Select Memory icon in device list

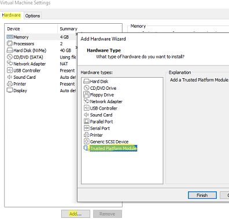10,37
